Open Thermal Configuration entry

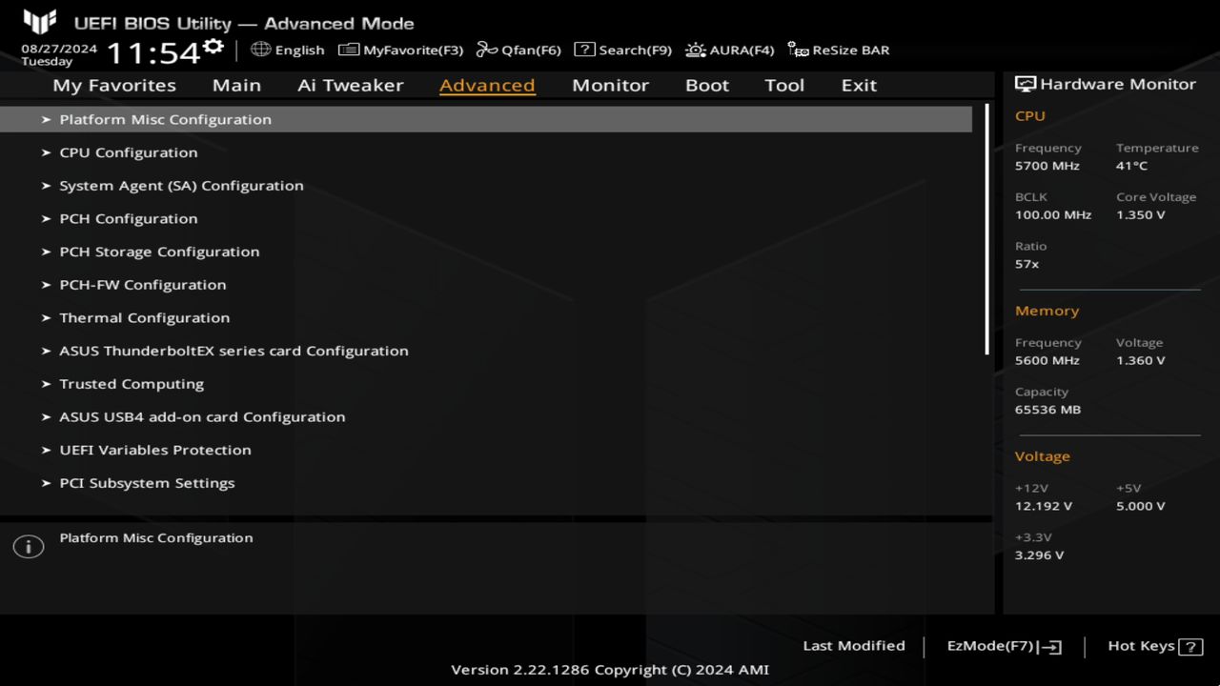(x=144, y=317)
